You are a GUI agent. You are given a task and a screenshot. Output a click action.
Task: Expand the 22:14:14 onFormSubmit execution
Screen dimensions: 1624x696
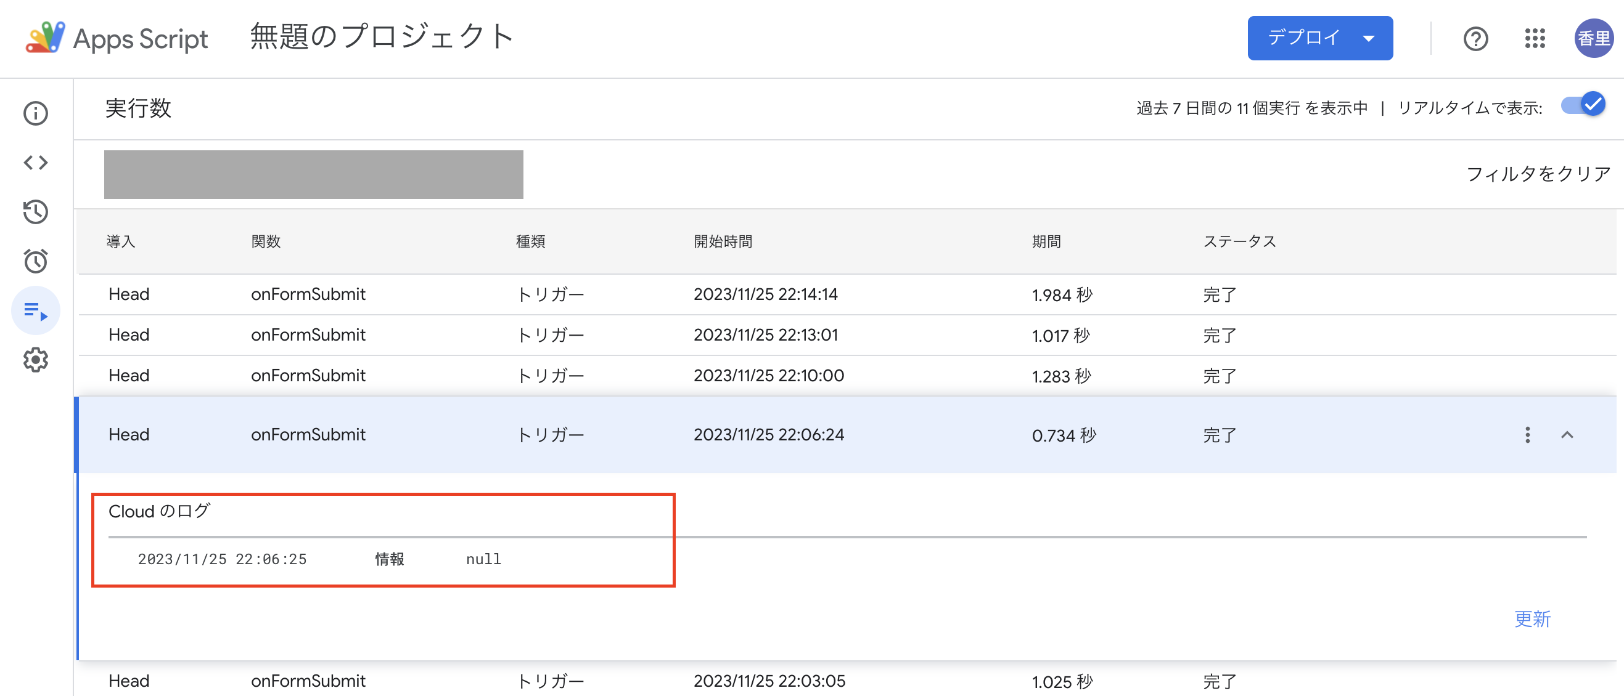(757, 294)
